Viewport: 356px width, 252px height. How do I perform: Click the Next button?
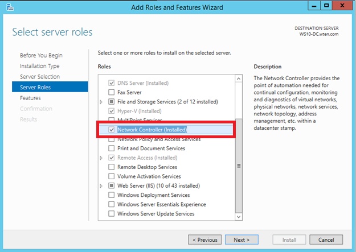click(x=242, y=239)
